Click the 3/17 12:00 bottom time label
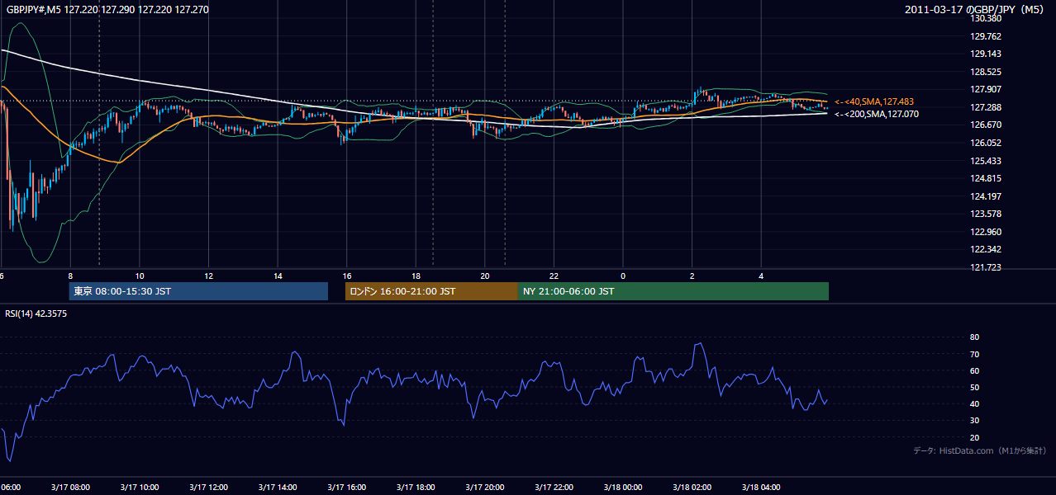 pos(208,487)
